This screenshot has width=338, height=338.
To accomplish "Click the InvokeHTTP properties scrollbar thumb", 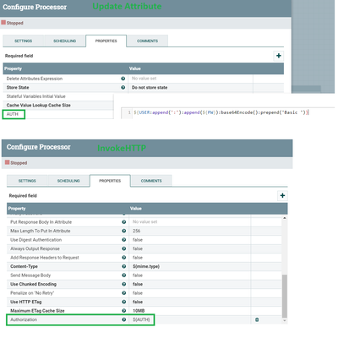I will pos(285,296).
